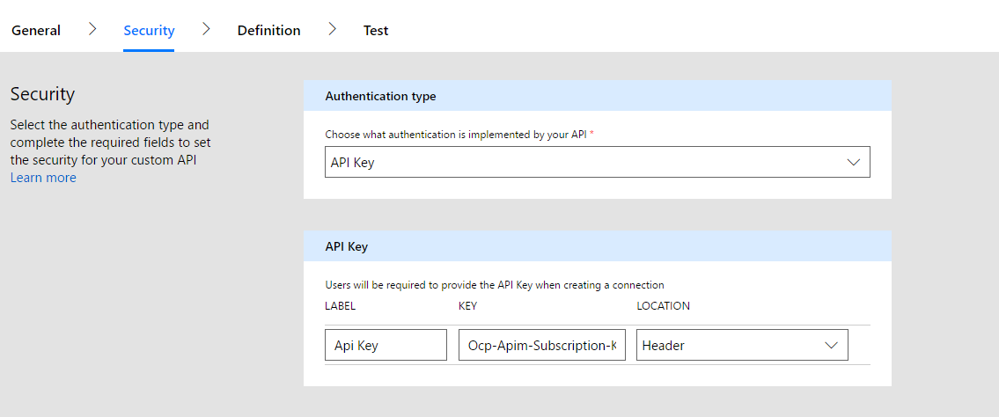
Task: Expand the Location dropdown set to Header
Action: click(731, 346)
